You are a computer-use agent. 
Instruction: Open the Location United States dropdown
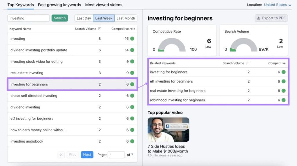point(277,5)
